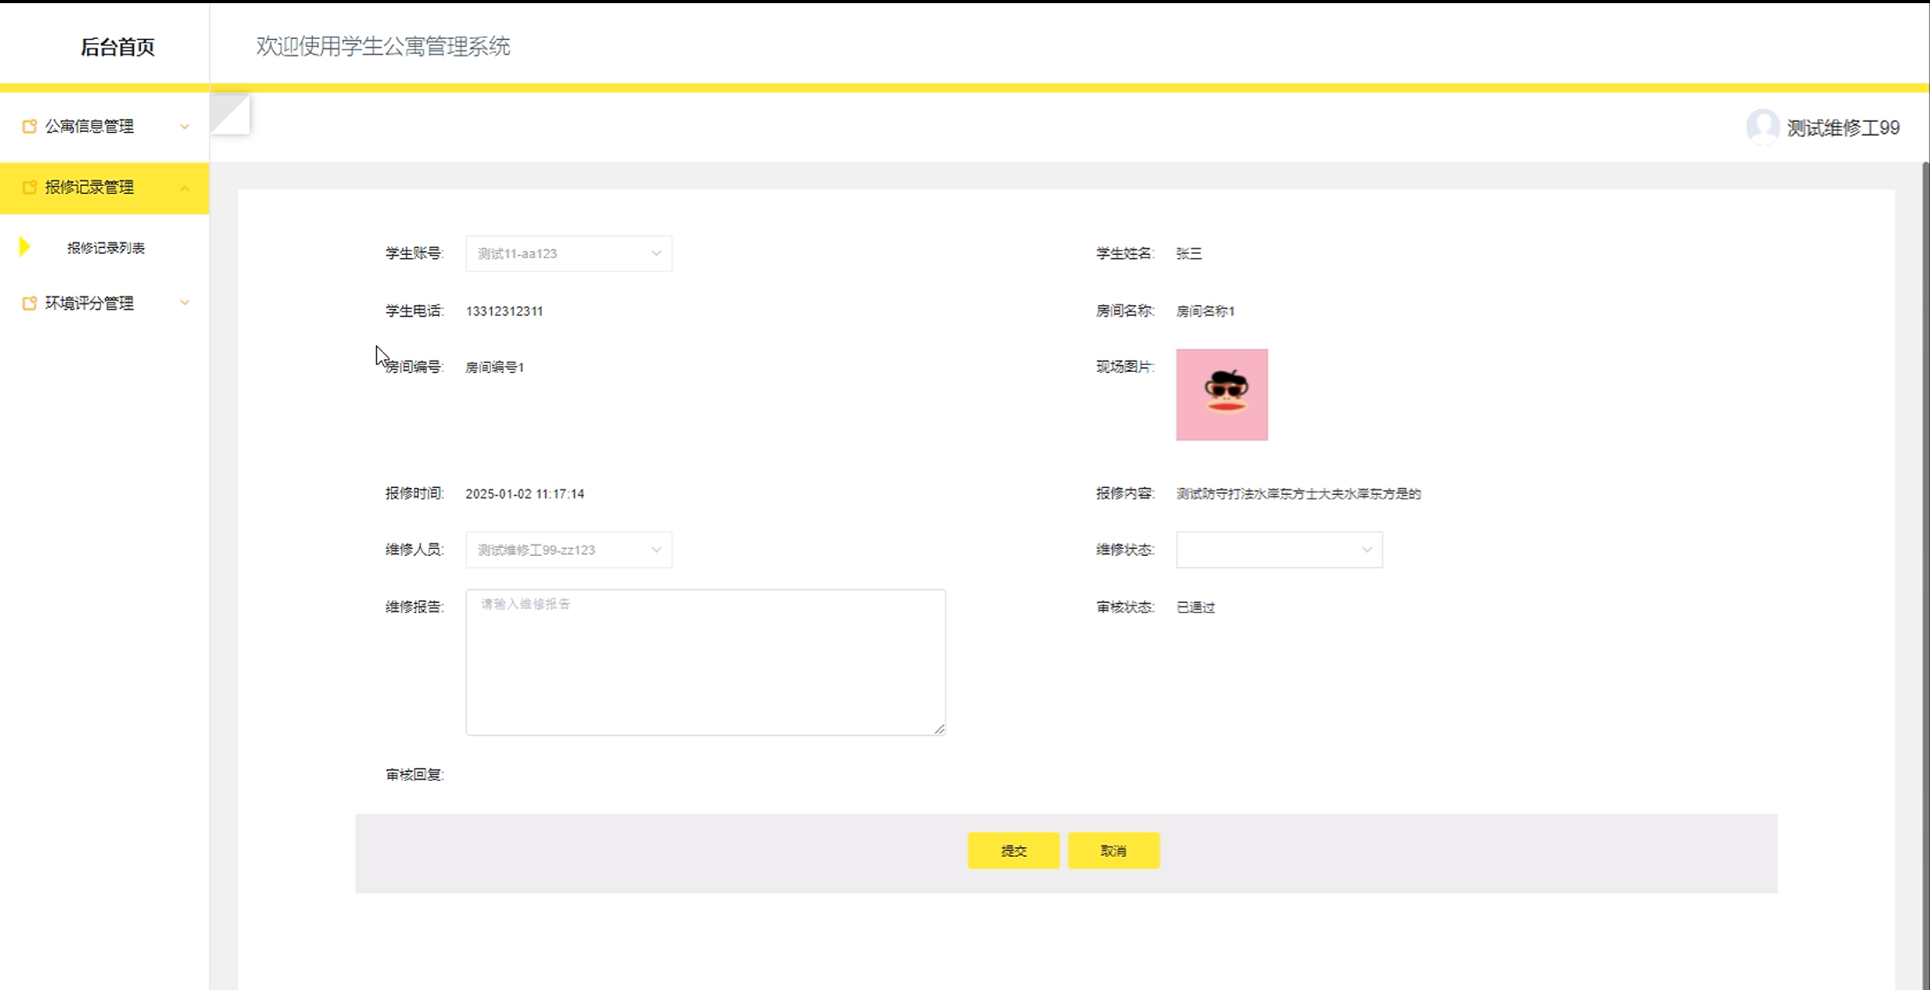
Task: Click the user avatar icon
Action: [1762, 128]
